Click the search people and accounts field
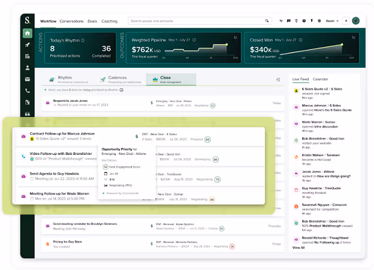The width and height of the screenshot is (374, 270). [x=200, y=21]
